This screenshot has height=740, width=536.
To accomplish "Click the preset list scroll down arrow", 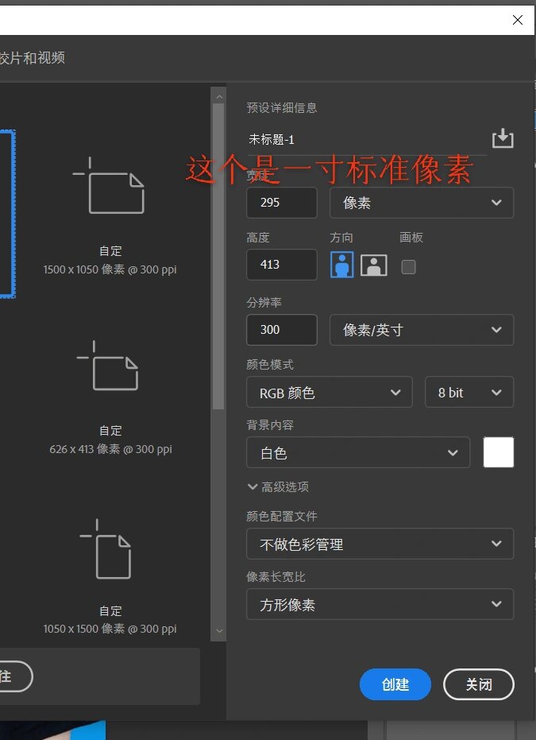I will coord(218,631).
